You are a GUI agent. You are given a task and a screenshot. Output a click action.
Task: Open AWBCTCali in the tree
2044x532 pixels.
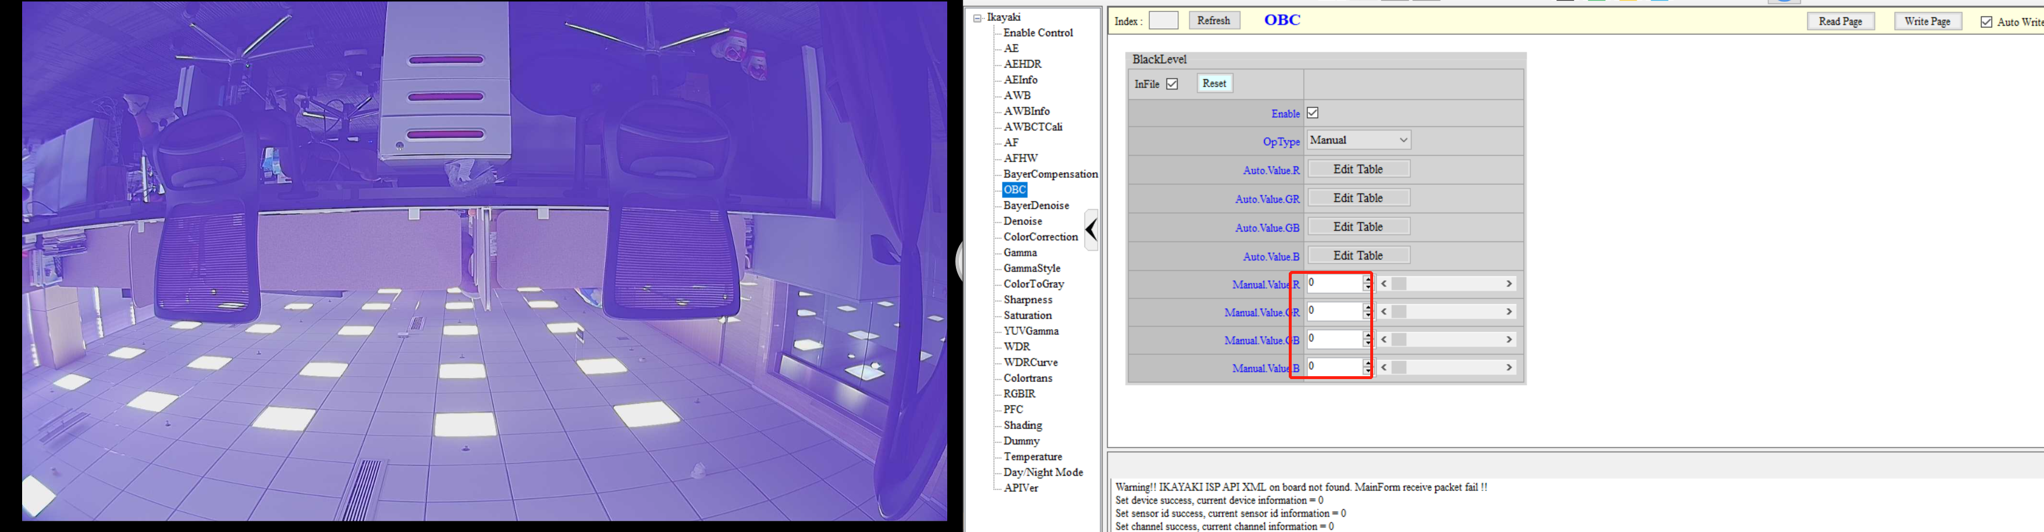(1033, 127)
